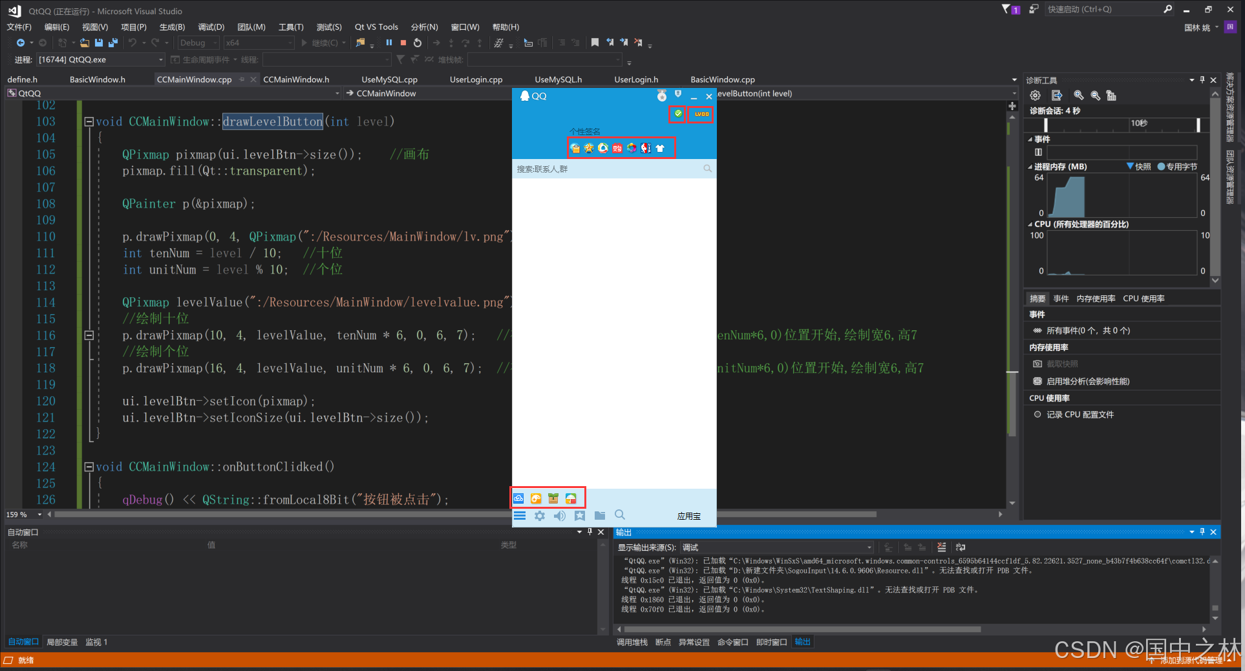
Task: Open the output source dropdown showing 调试
Action: (777, 548)
